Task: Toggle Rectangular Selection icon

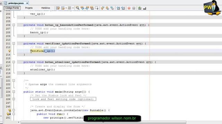Action: click(x=97, y=8)
